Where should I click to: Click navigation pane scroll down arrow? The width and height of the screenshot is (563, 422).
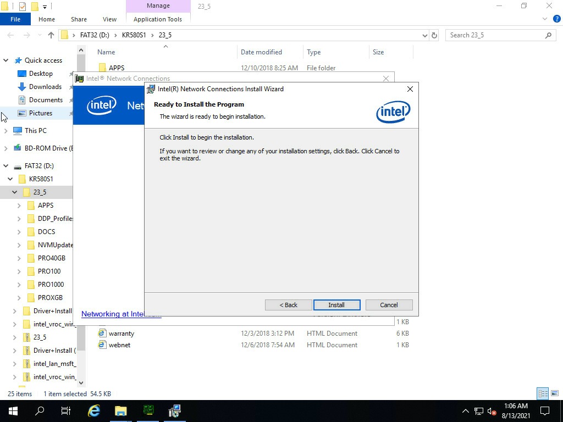(81, 383)
